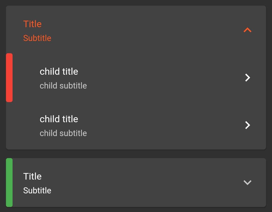Click the Subtitle text on the bottom card
Screen dimensions: 272x212
(37, 190)
